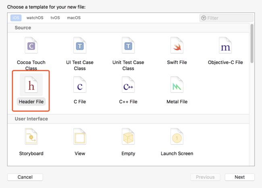The image size is (262, 188).
Task: Choose the Launch Screen template icon
Action: click(177, 136)
